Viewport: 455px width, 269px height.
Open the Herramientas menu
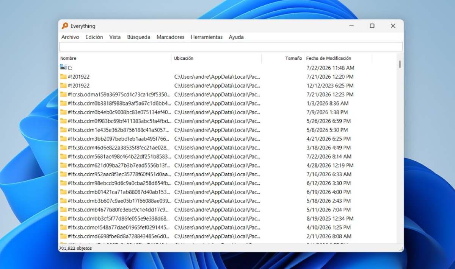pos(207,37)
